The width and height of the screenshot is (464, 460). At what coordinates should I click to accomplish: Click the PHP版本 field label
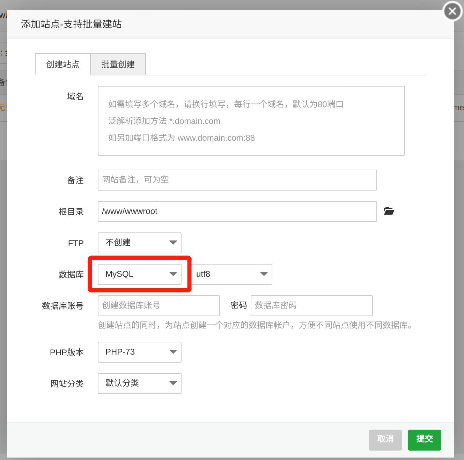pos(67,353)
